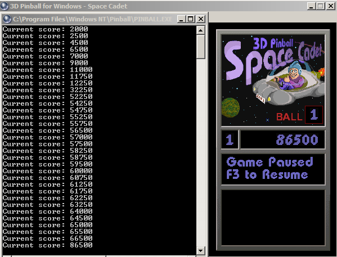Click the vertical scrollbar thumb in console
The image size is (337, 257).
tap(201, 47)
